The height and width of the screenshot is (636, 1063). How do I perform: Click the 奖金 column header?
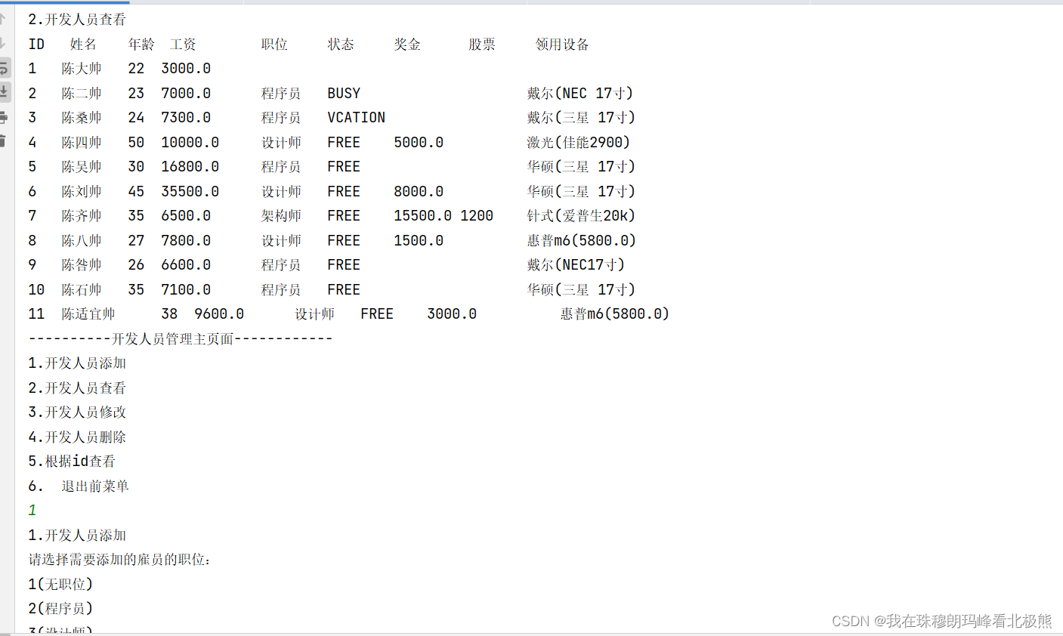pos(407,44)
